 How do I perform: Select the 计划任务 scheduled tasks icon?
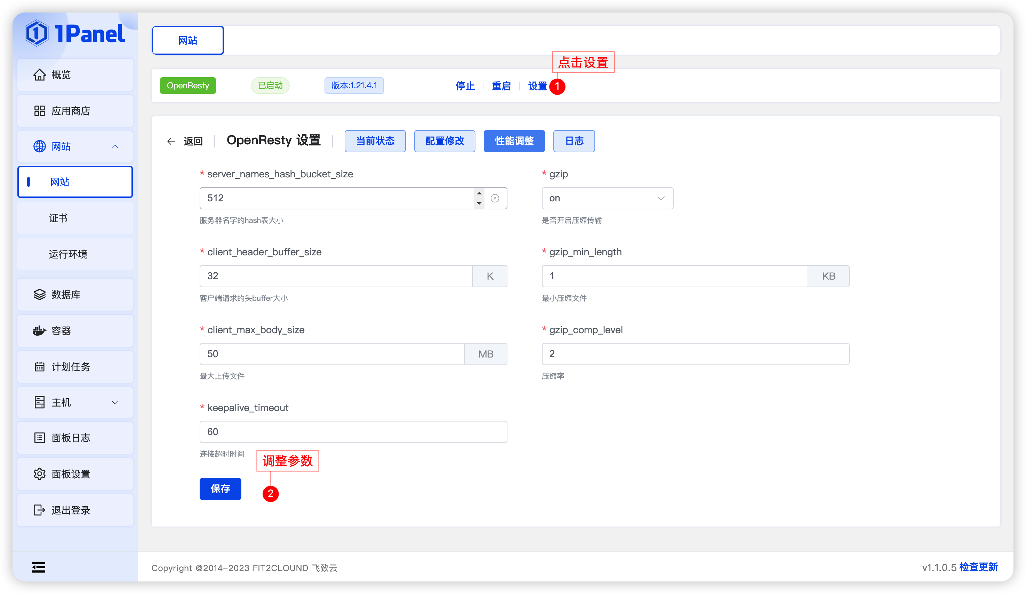(40, 367)
